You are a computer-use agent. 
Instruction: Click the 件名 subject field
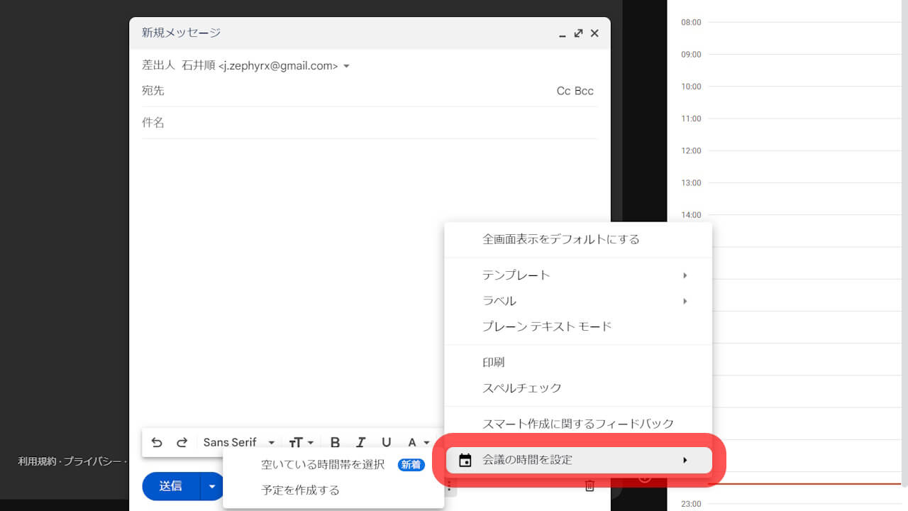coord(284,122)
